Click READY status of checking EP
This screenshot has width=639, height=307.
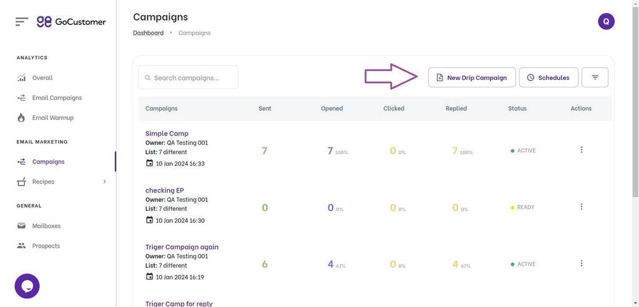[522, 207]
